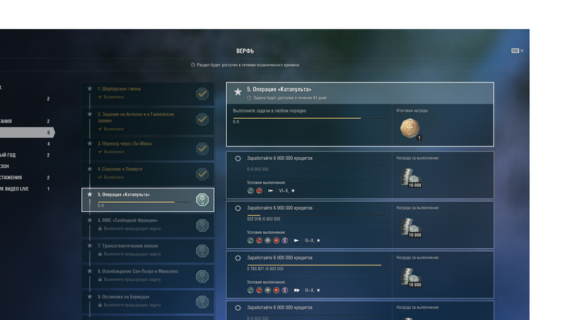This screenshot has width=569, height=320.
Task: Click the red battle type icon in the VI–X task
Action: (x=259, y=191)
